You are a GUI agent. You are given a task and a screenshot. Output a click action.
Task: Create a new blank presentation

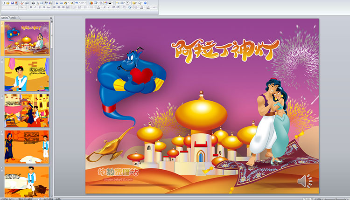tap(4, 3)
